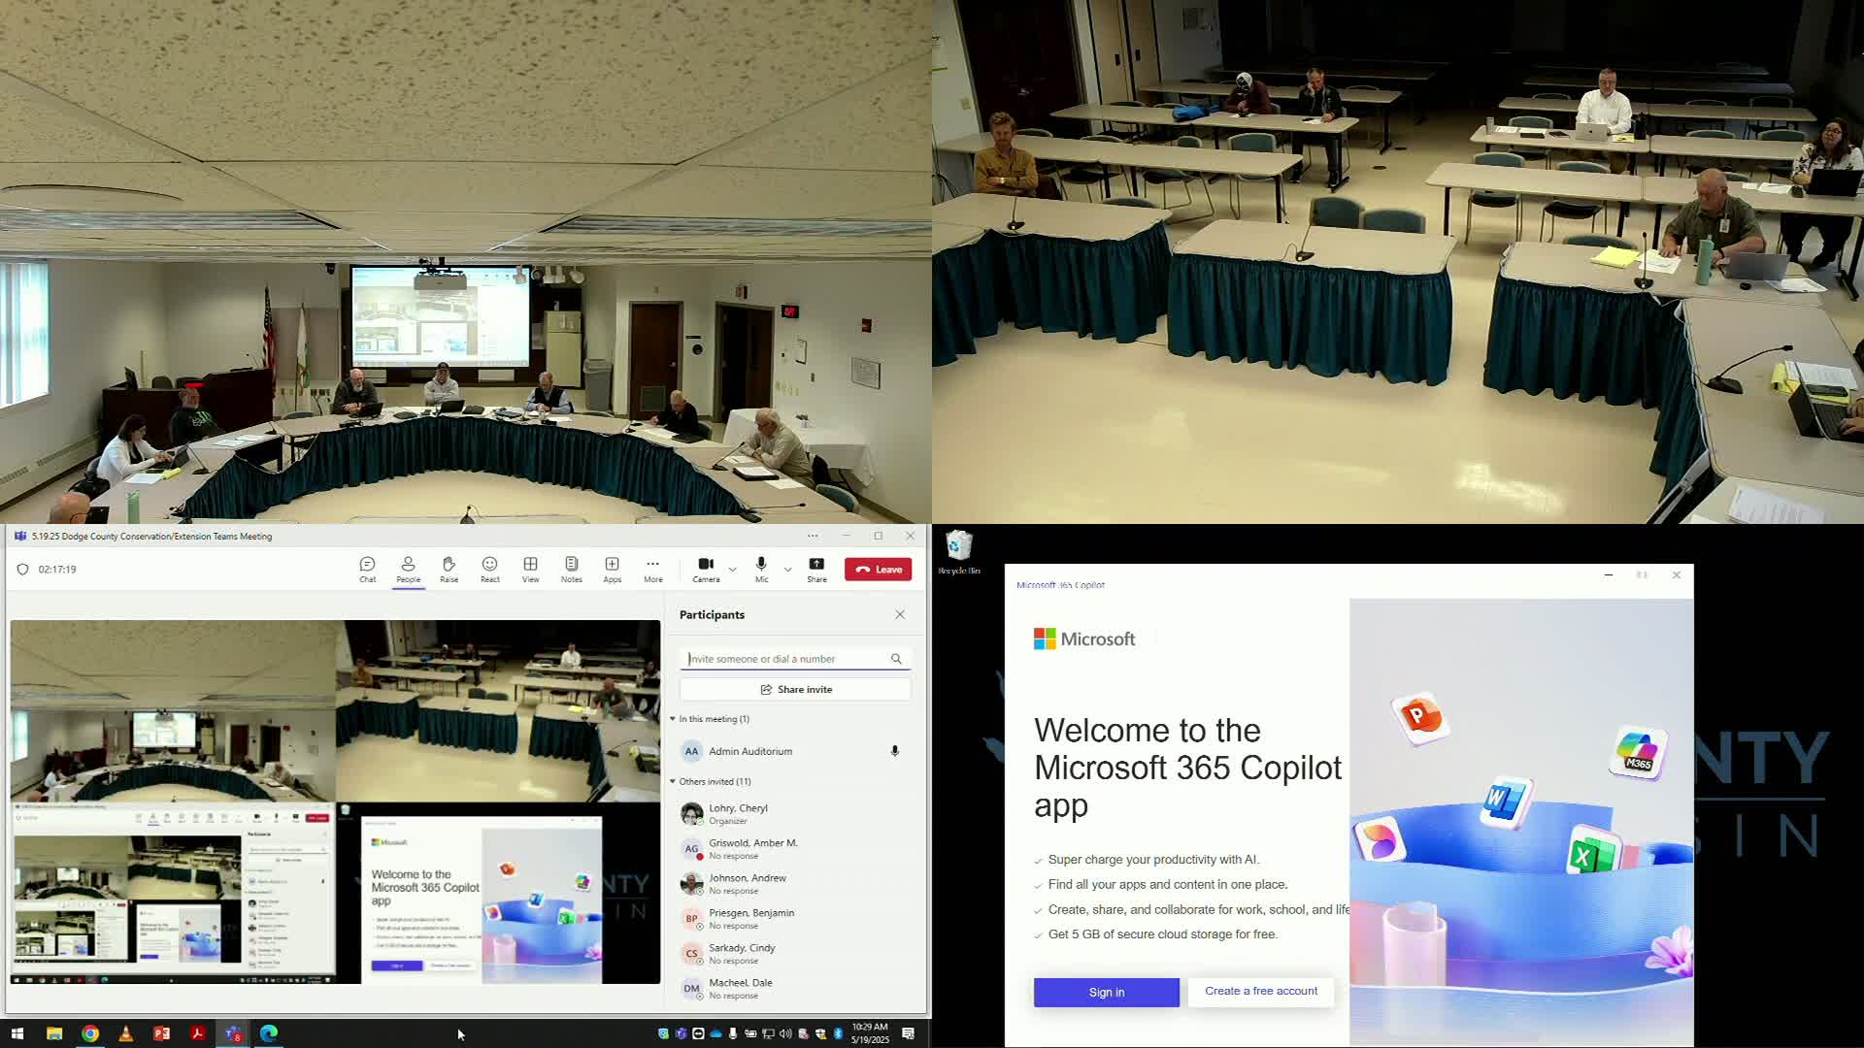Open the mic options dropdown arrow
The width and height of the screenshot is (1864, 1048).
[788, 570]
